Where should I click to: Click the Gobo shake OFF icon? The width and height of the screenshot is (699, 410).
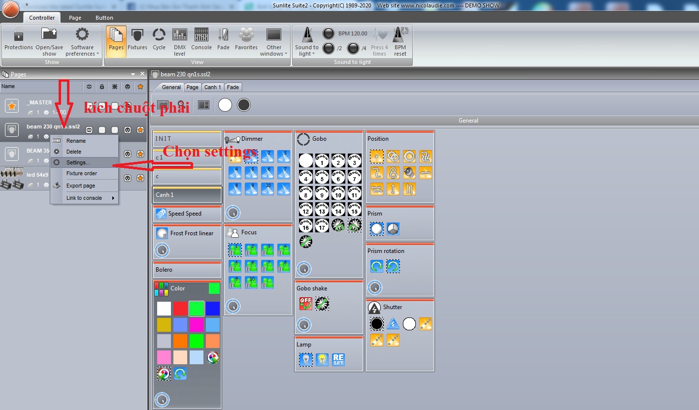click(306, 304)
